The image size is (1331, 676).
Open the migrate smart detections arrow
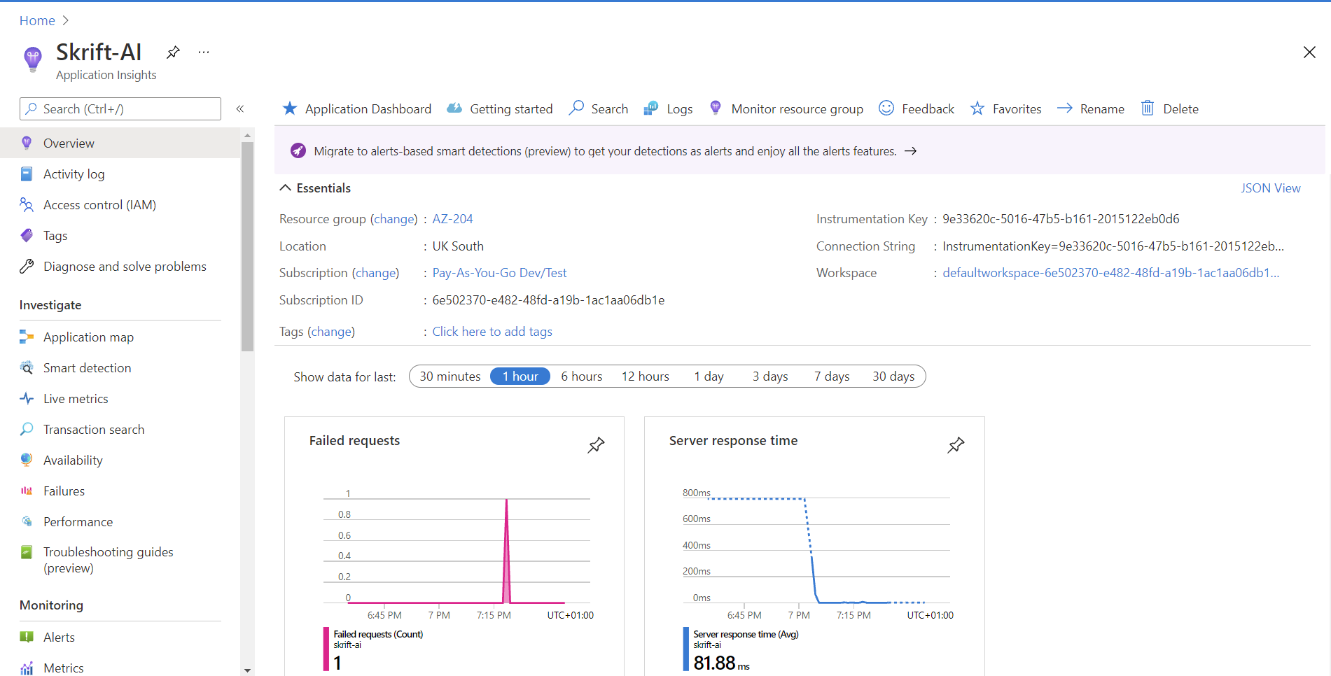[911, 151]
